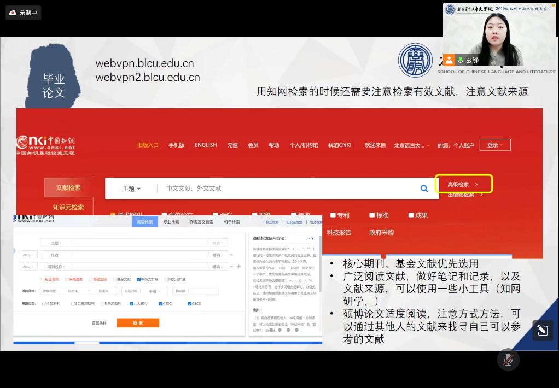Open the 作者 field selector dropdown
The height and width of the screenshot is (388, 559).
(x=56, y=255)
